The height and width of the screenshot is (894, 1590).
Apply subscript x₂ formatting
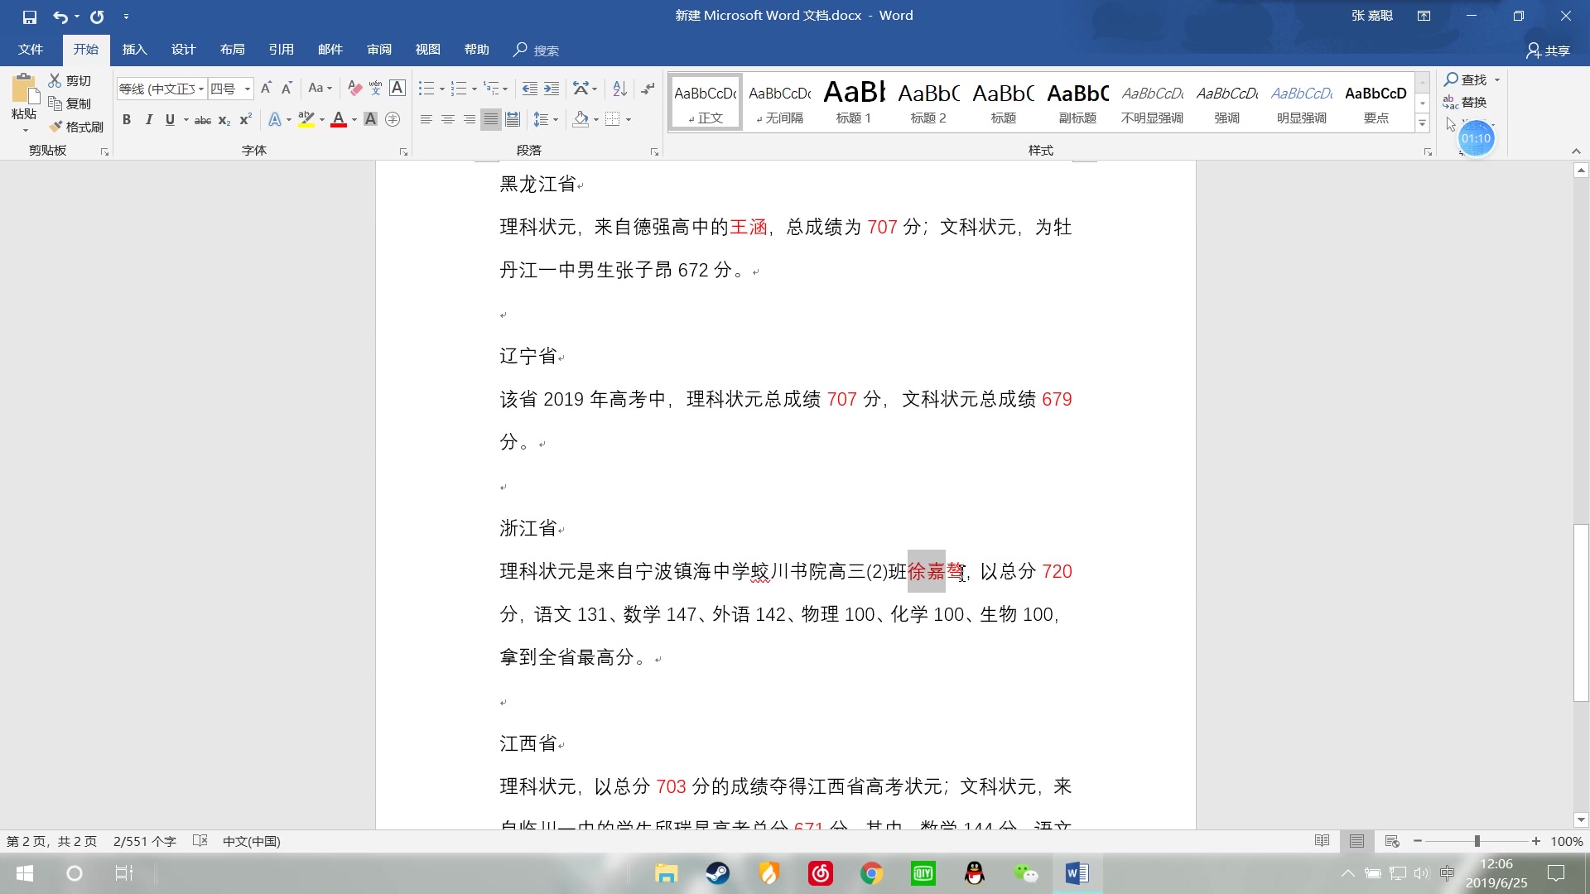(224, 120)
